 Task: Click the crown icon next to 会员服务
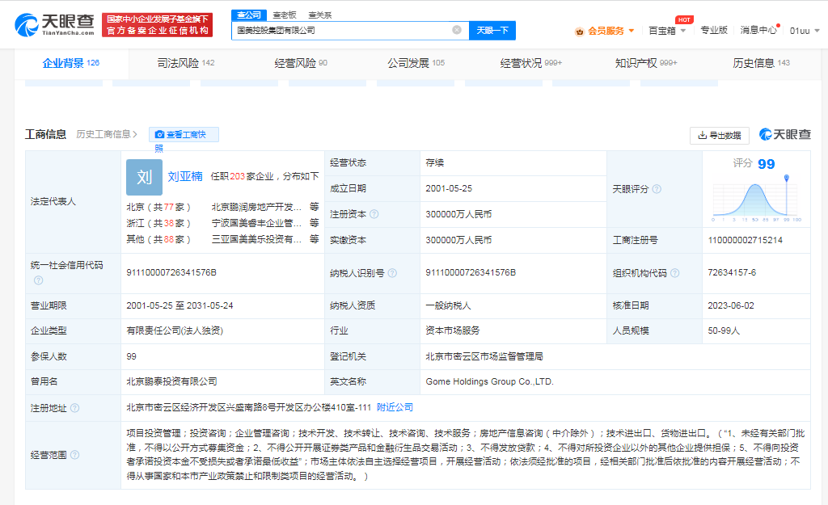coord(579,32)
